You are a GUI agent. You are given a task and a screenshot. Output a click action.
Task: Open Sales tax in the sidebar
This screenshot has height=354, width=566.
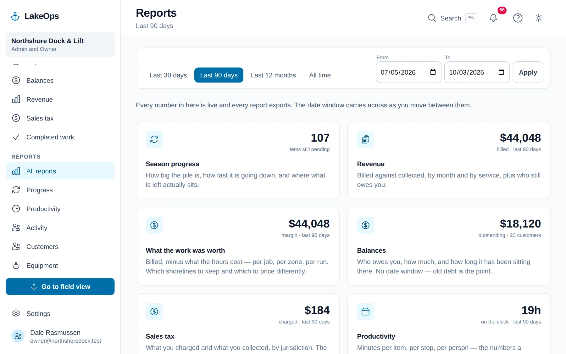(x=60, y=118)
